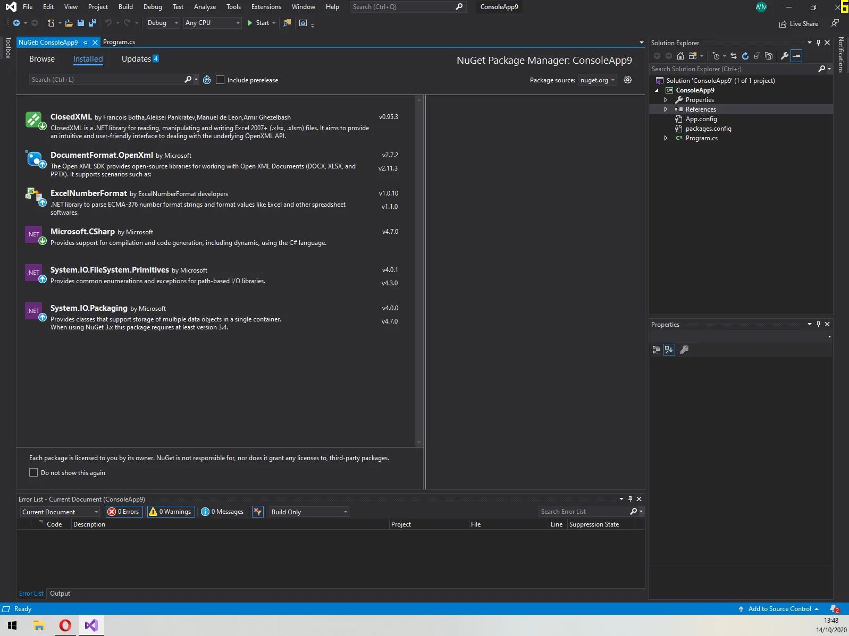Click the Open File folder icon
This screenshot has width=849, height=636.
point(69,23)
